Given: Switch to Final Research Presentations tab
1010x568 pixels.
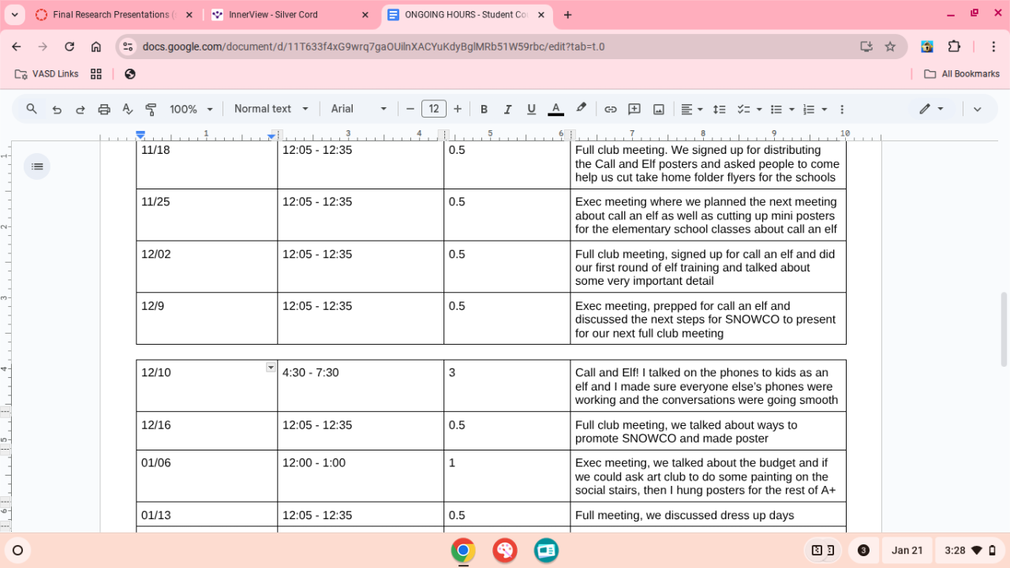Looking at the screenshot, I should coord(111,15).
